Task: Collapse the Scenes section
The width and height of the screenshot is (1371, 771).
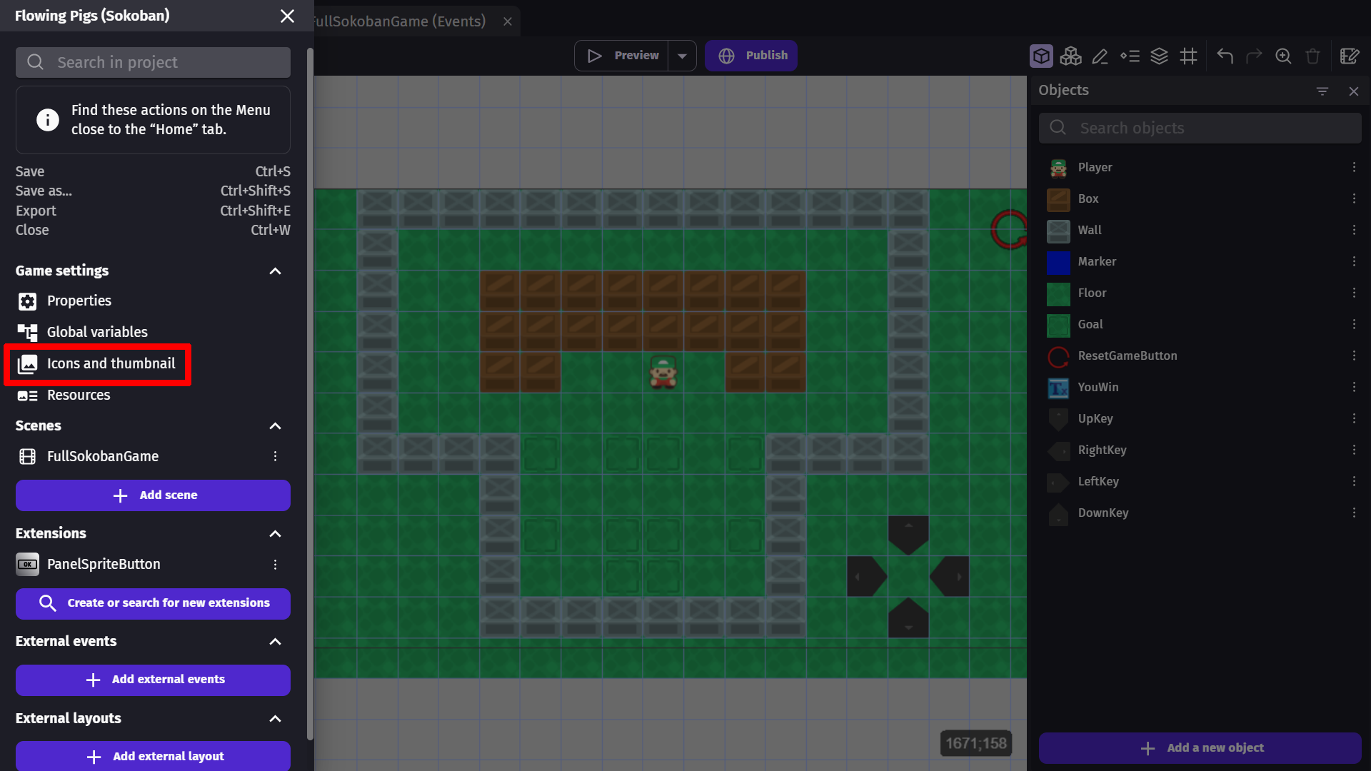Action: (276, 425)
